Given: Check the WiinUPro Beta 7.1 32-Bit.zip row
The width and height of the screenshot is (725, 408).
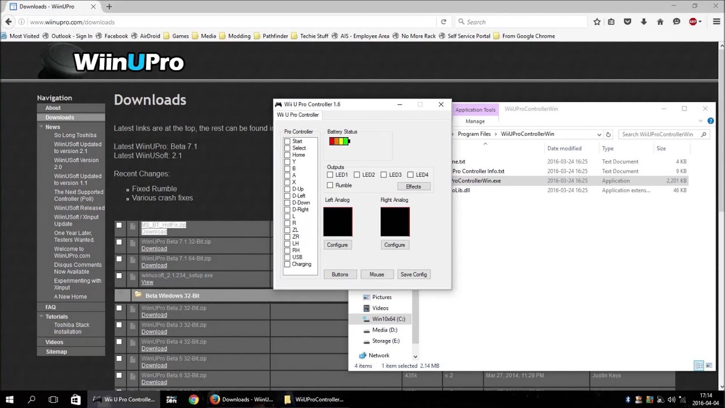Looking at the screenshot, I should [x=119, y=242].
